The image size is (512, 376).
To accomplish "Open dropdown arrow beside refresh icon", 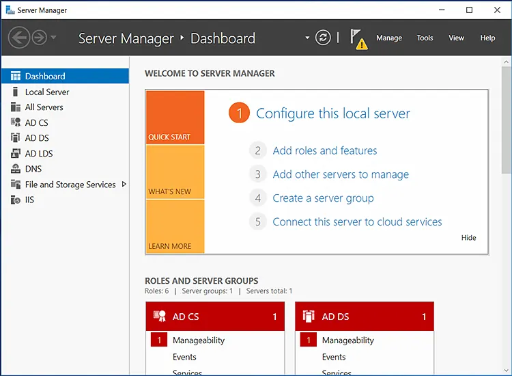I will 307,38.
